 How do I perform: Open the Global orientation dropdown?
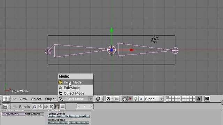pyautogui.click(x=154, y=99)
